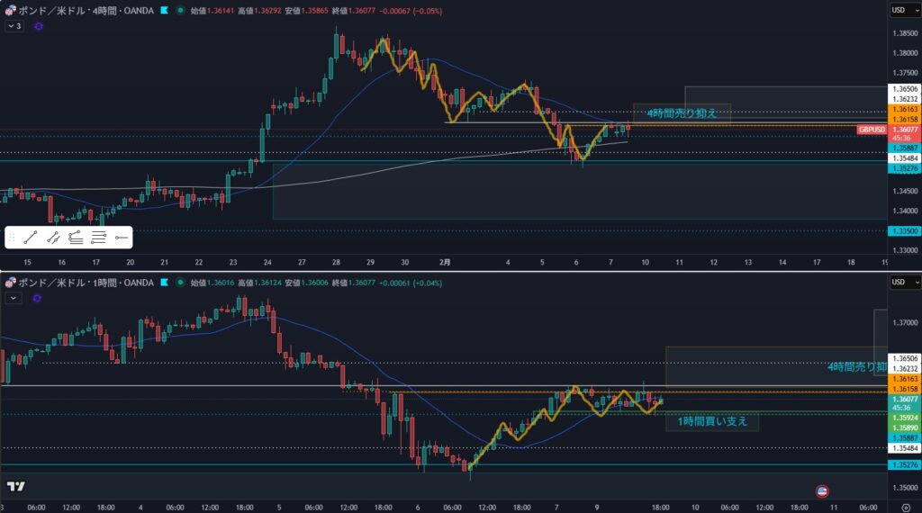The image size is (922, 513).
Task: Click the ポンド/米ドル 1時間 symbol title
Action: [79, 283]
